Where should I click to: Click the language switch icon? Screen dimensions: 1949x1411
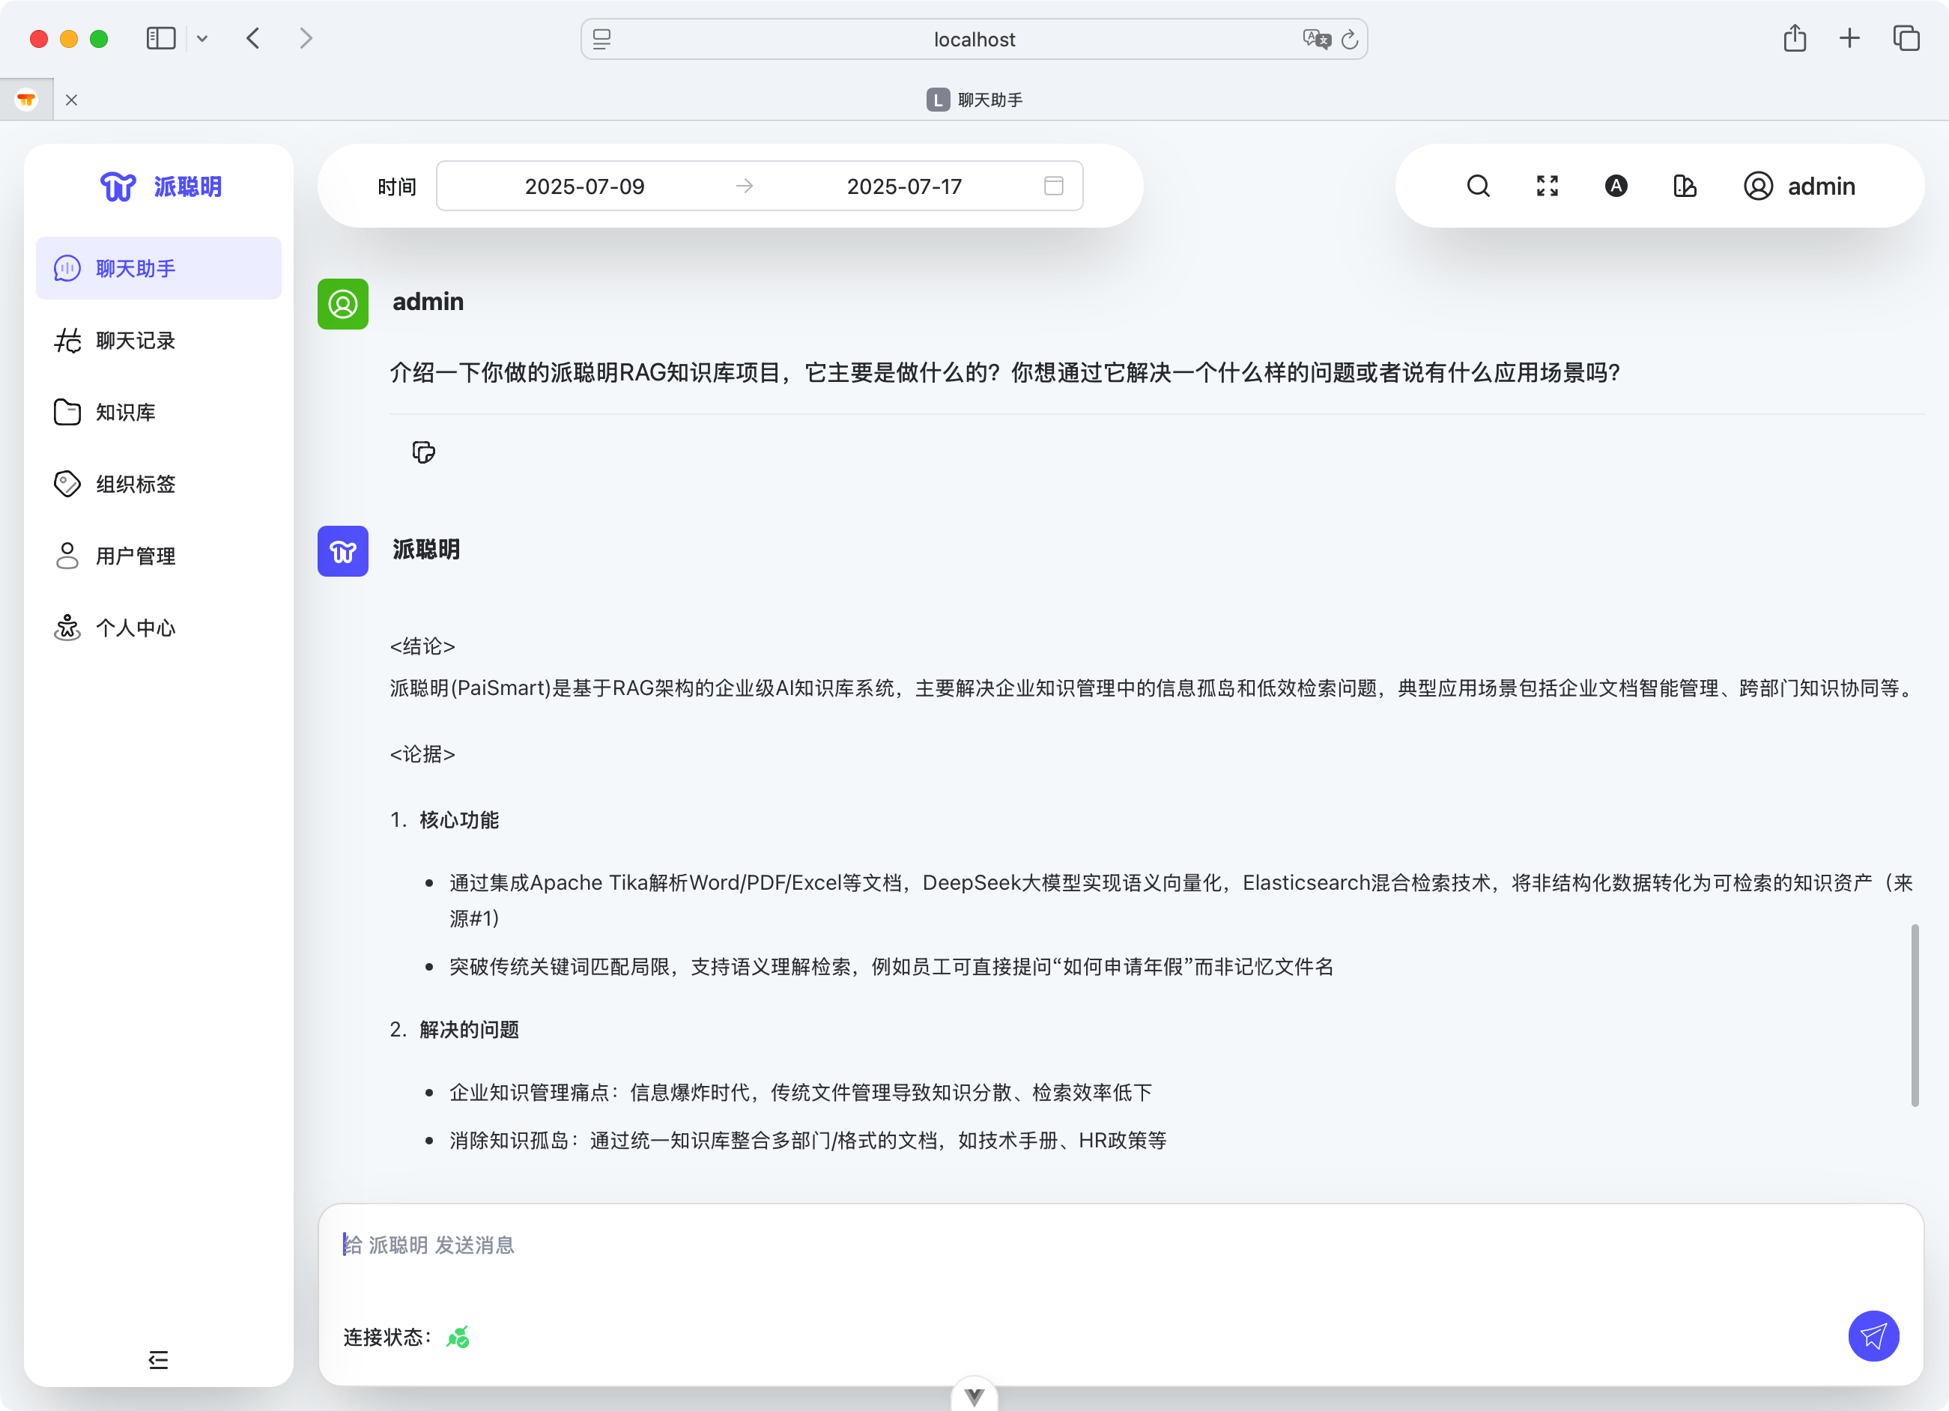1616,186
